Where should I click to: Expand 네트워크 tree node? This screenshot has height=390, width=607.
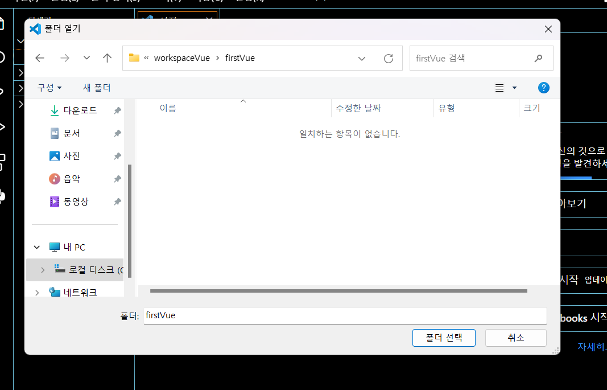coord(37,293)
